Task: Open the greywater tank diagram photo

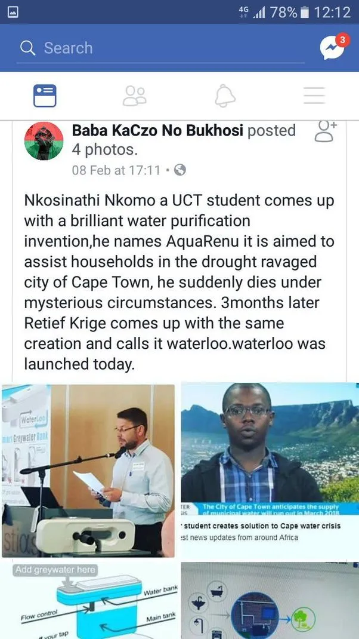Action: (x=88, y=600)
